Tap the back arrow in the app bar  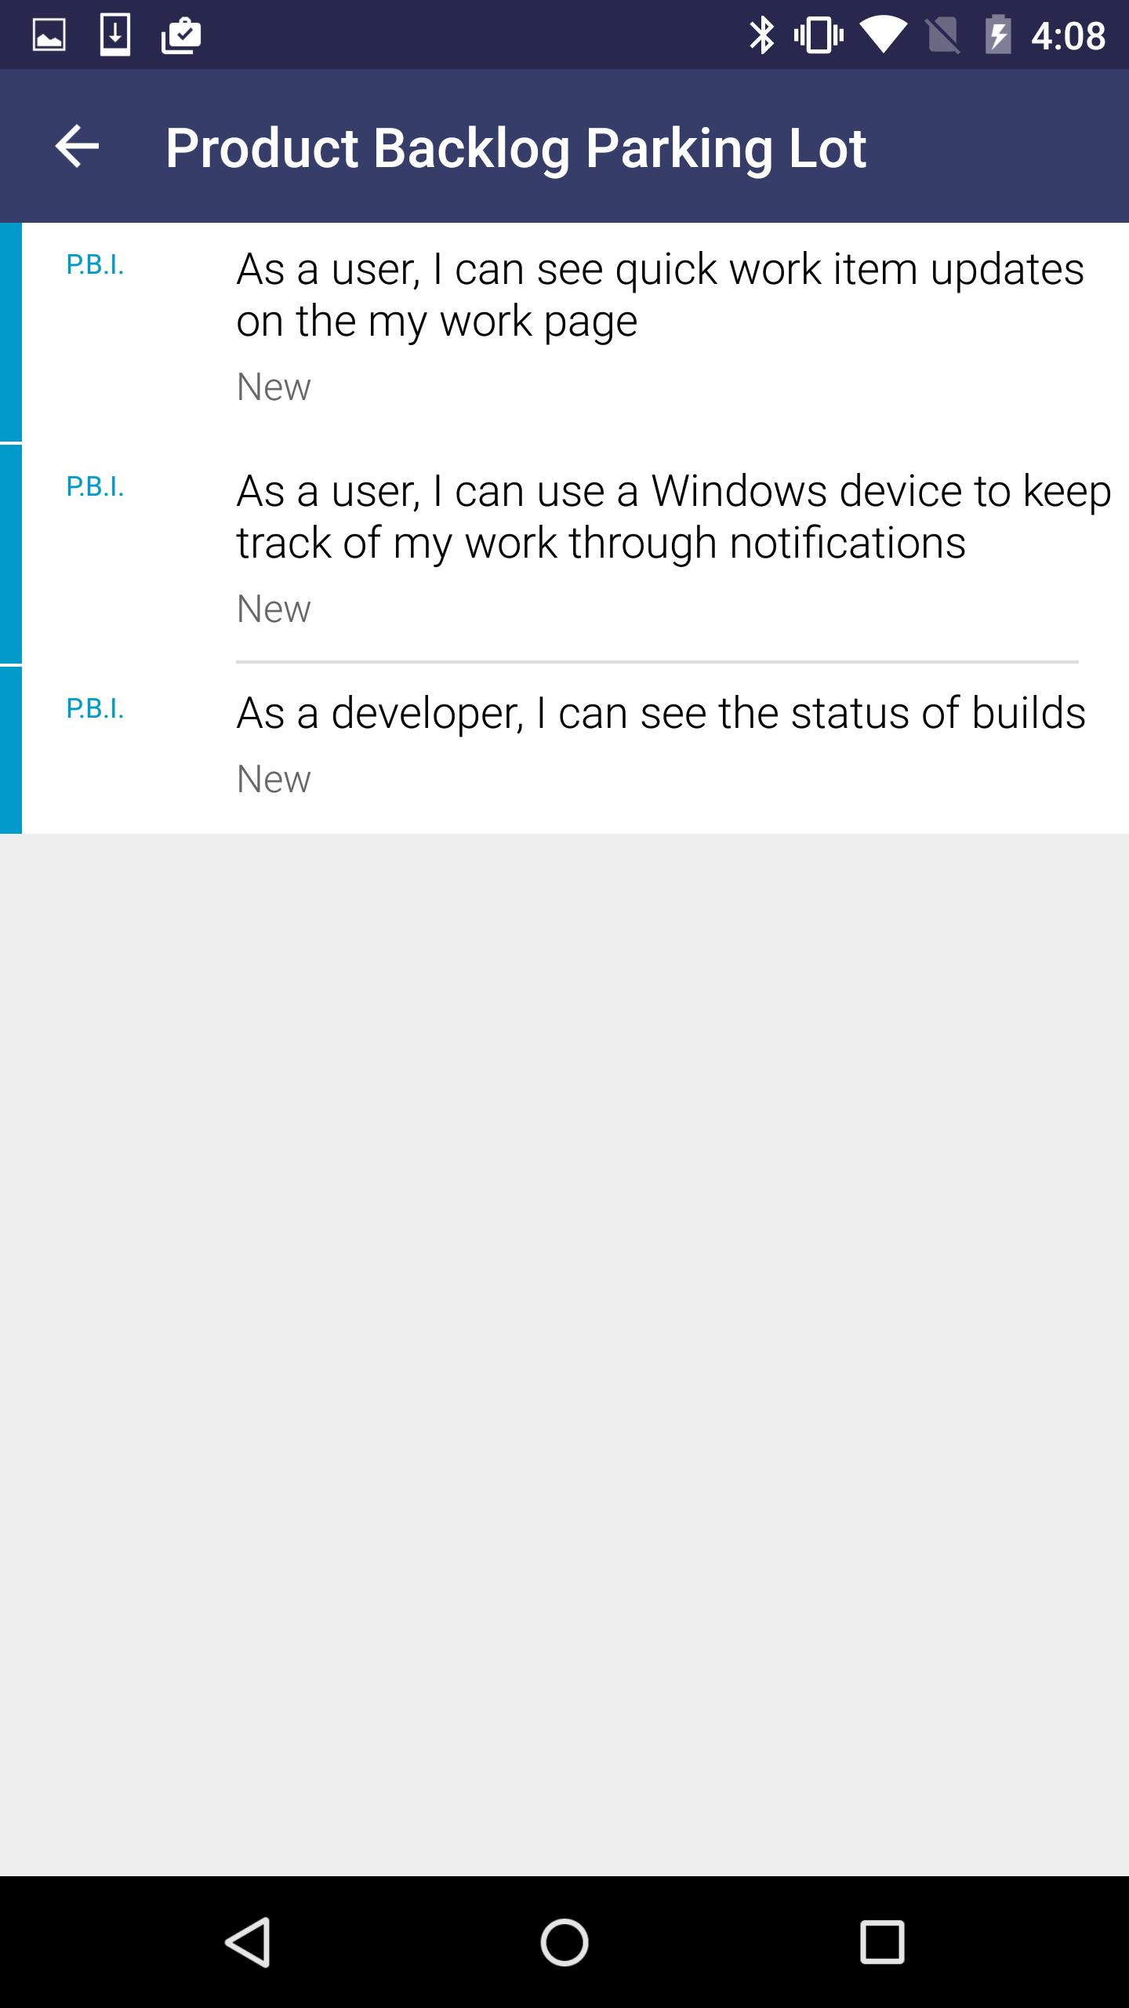[x=77, y=146]
